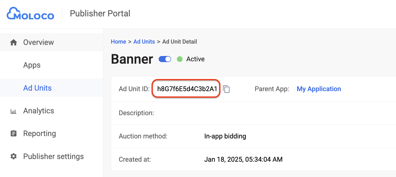Image resolution: width=396 pixels, height=177 pixels.
Task: Go to the Reporting sidebar label
Action: click(39, 134)
